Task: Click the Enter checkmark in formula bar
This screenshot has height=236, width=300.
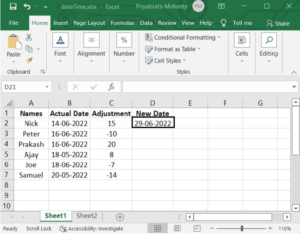Action: (93, 87)
